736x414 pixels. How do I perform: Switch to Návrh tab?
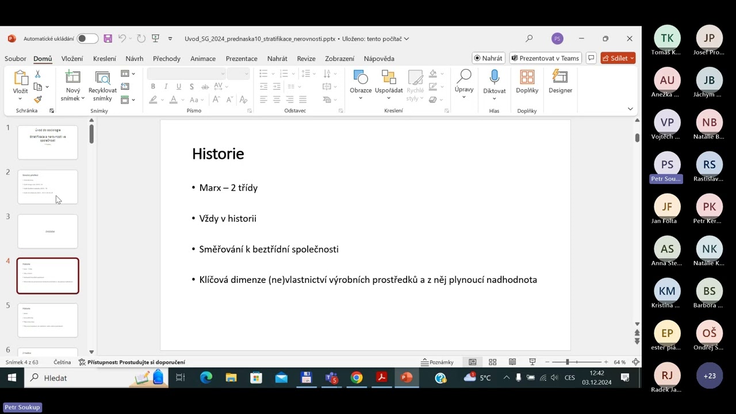tap(135, 59)
